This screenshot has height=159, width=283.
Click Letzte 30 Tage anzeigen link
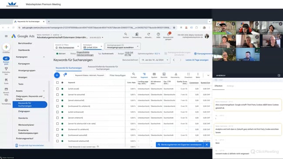coord(197,60)
